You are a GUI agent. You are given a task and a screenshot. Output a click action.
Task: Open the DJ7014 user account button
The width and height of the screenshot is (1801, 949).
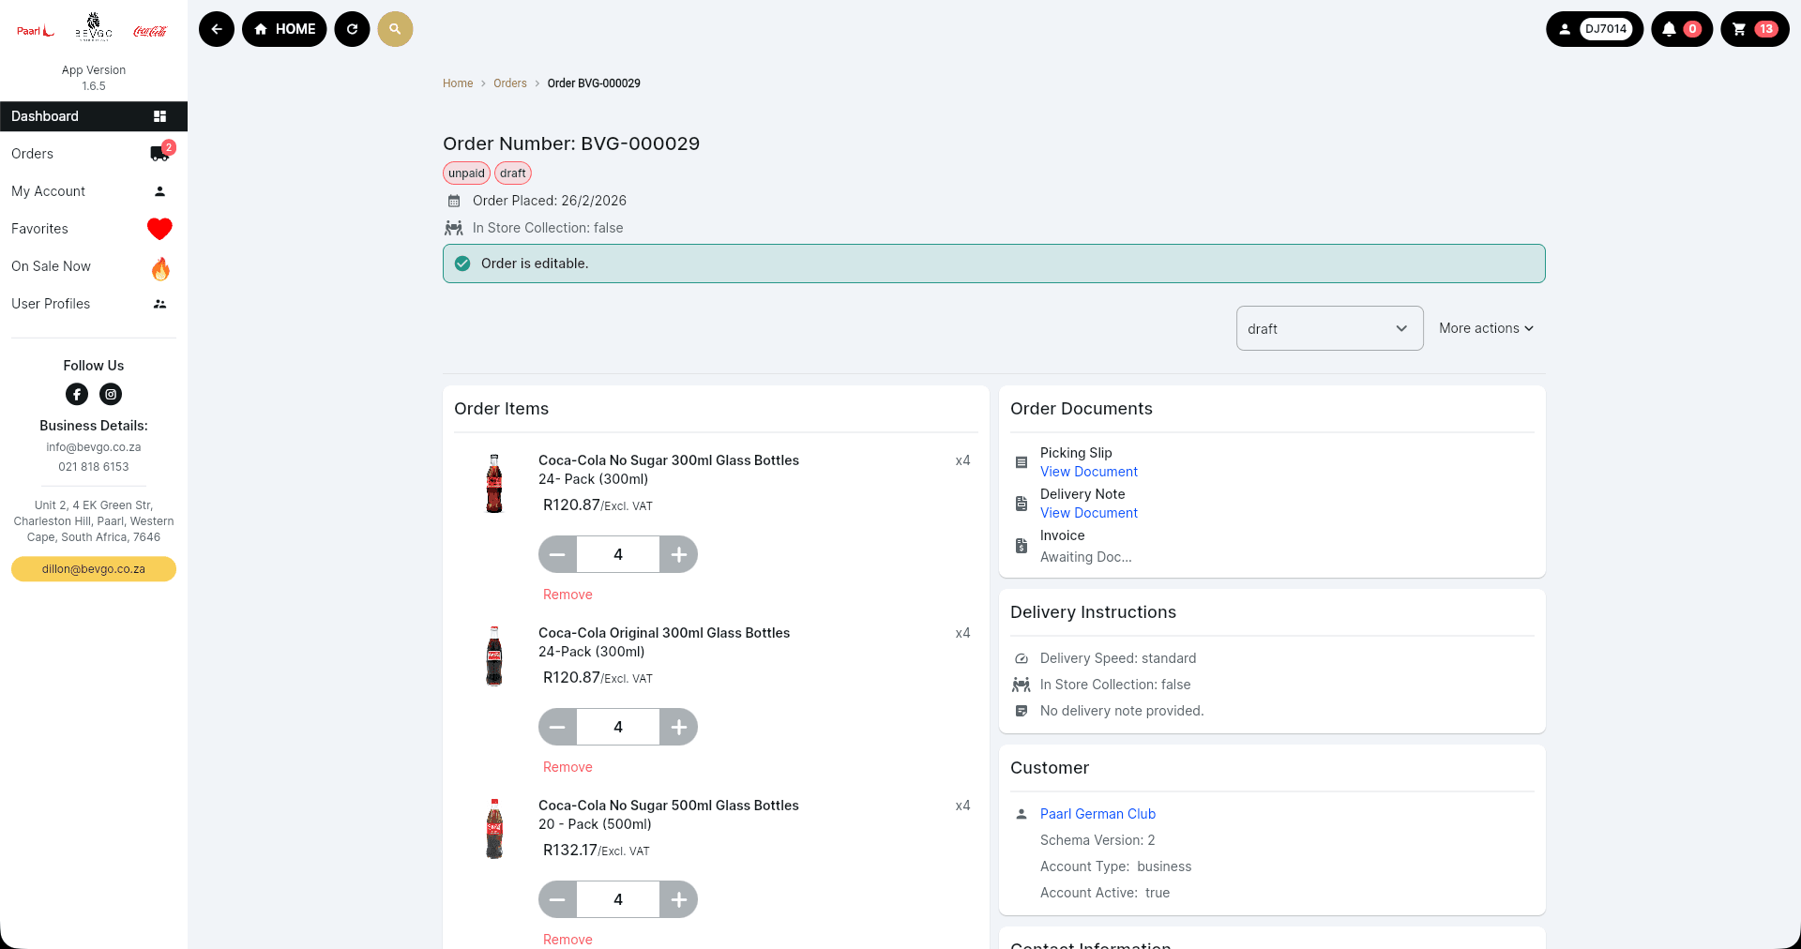click(1594, 29)
